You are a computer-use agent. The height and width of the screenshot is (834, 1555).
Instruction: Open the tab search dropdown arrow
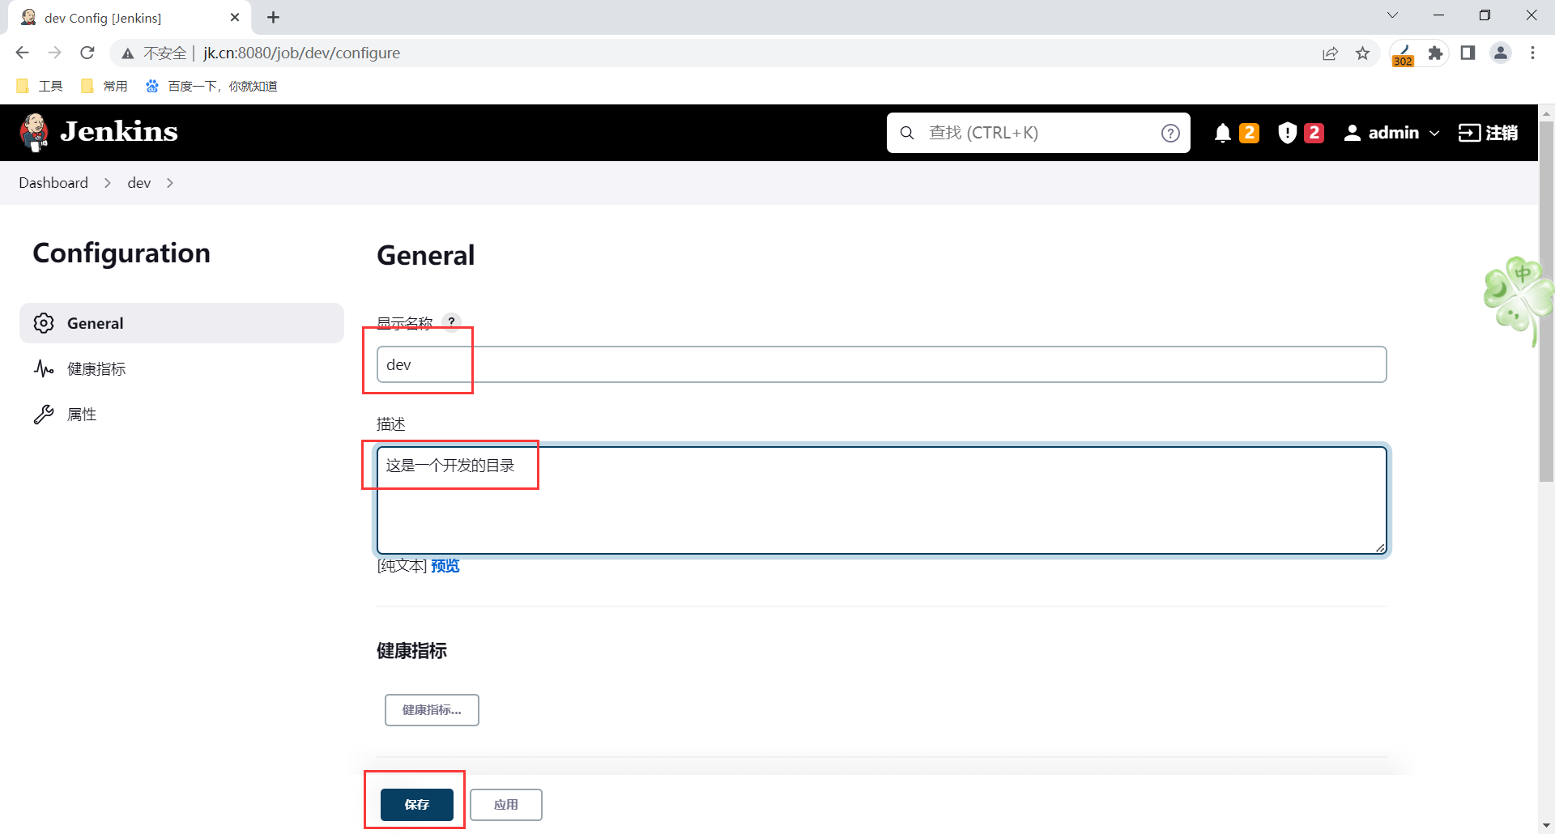[x=1392, y=15]
